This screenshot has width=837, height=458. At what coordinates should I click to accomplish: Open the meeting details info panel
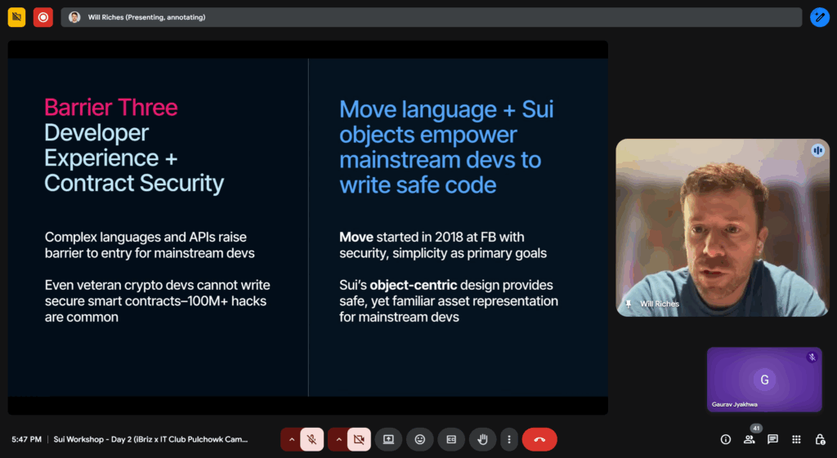[x=726, y=439]
